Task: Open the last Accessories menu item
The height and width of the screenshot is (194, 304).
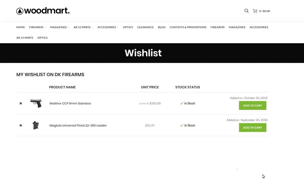Action: pyautogui.click(x=259, y=27)
